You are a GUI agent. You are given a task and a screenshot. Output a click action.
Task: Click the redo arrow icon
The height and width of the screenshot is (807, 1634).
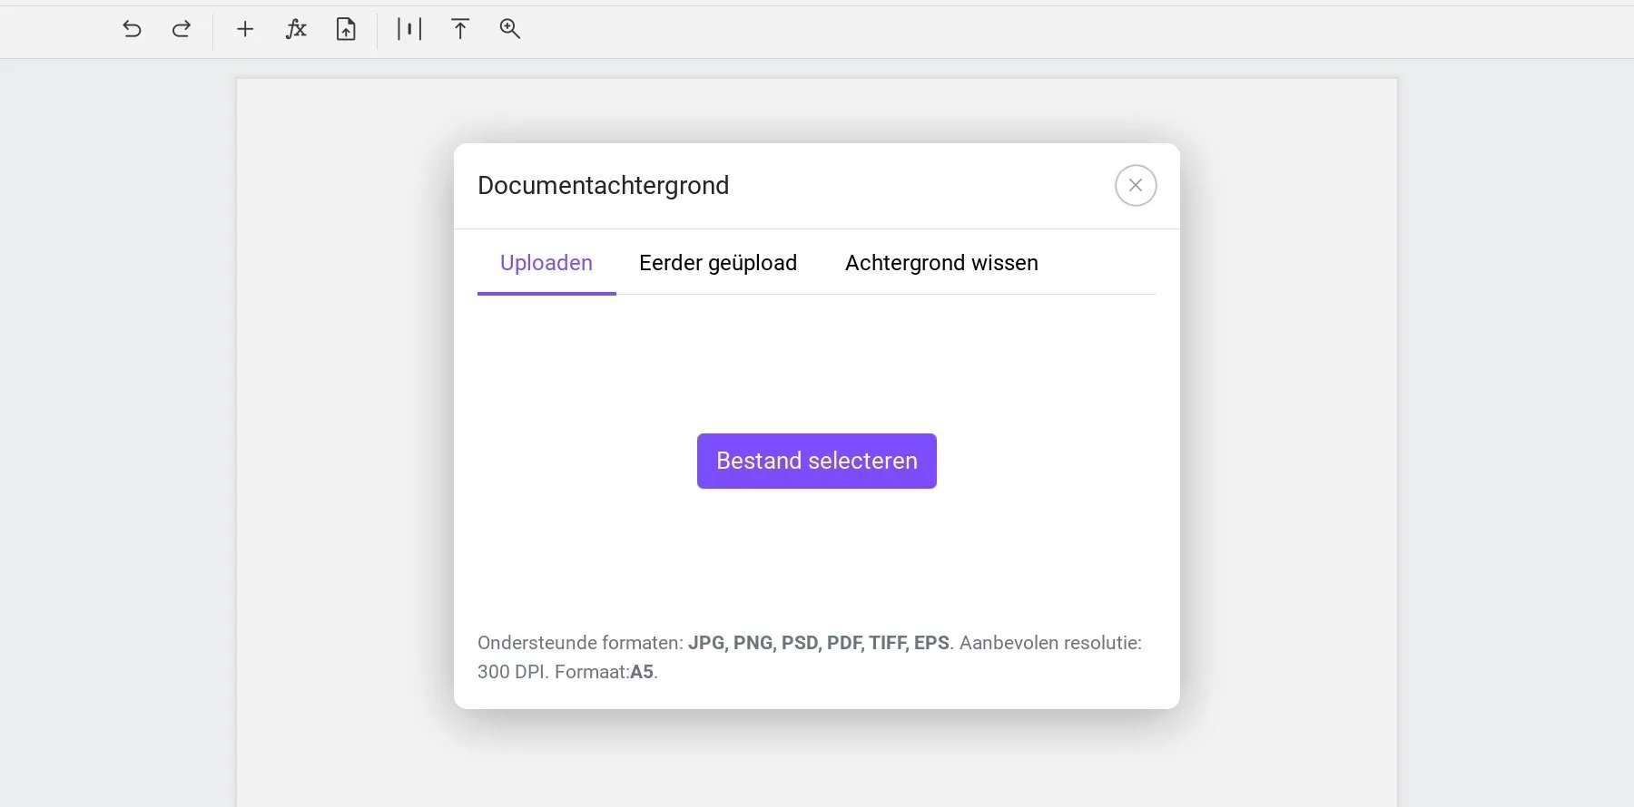[x=182, y=29]
